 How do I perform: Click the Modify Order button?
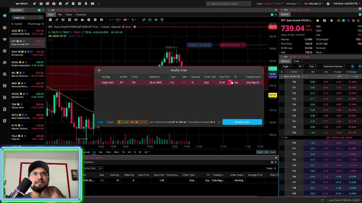click(242, 122)
